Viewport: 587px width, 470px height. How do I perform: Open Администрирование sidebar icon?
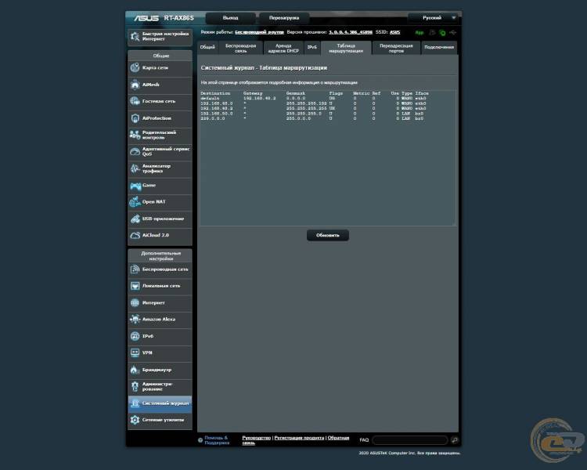pyautogui.click(x=135, y=386)
